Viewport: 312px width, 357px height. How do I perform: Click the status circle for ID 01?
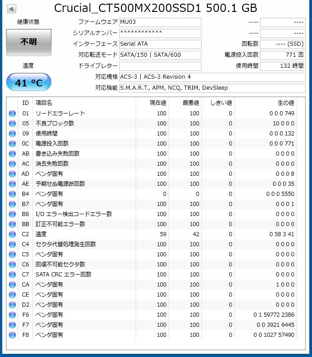12,114
